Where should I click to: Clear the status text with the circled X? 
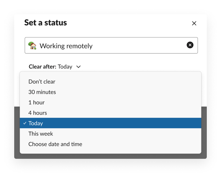[x=190, y=45]
